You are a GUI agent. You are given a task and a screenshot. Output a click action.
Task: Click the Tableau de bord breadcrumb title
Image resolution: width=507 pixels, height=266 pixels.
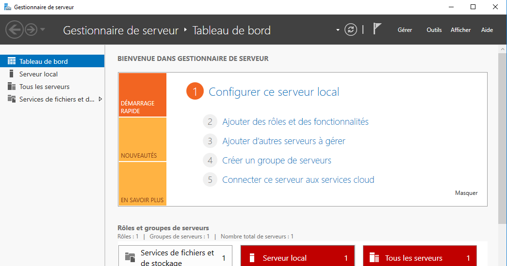(x=231, y=30)
